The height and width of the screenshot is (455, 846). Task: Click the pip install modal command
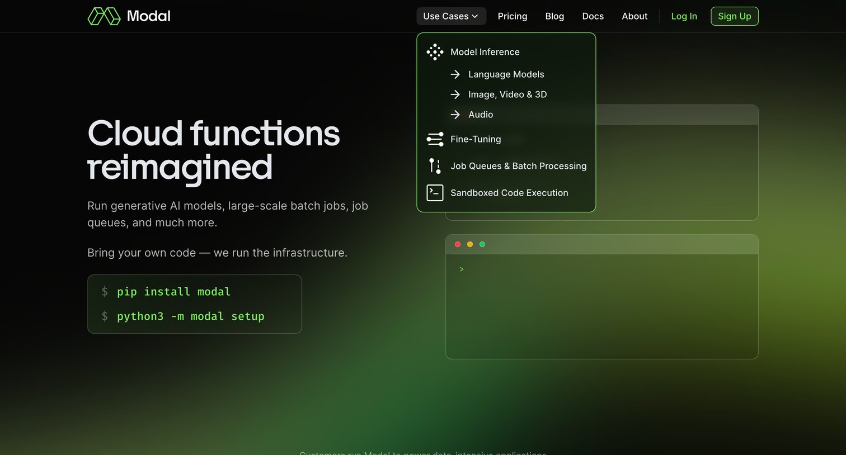click(x=173, y=292)
